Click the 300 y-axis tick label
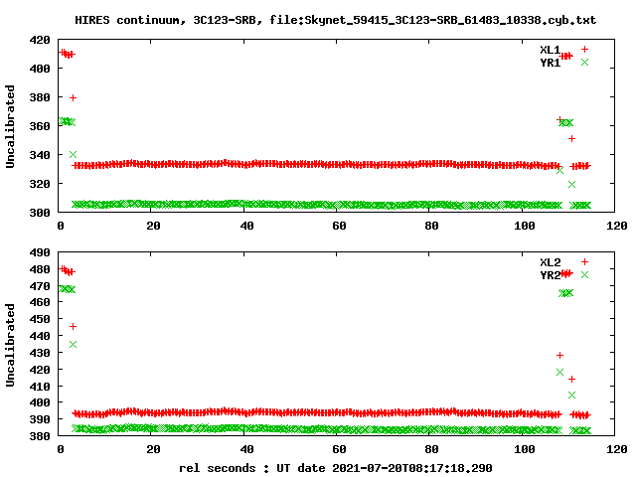This screenshot has width=636, height=477. coord(40,213)
